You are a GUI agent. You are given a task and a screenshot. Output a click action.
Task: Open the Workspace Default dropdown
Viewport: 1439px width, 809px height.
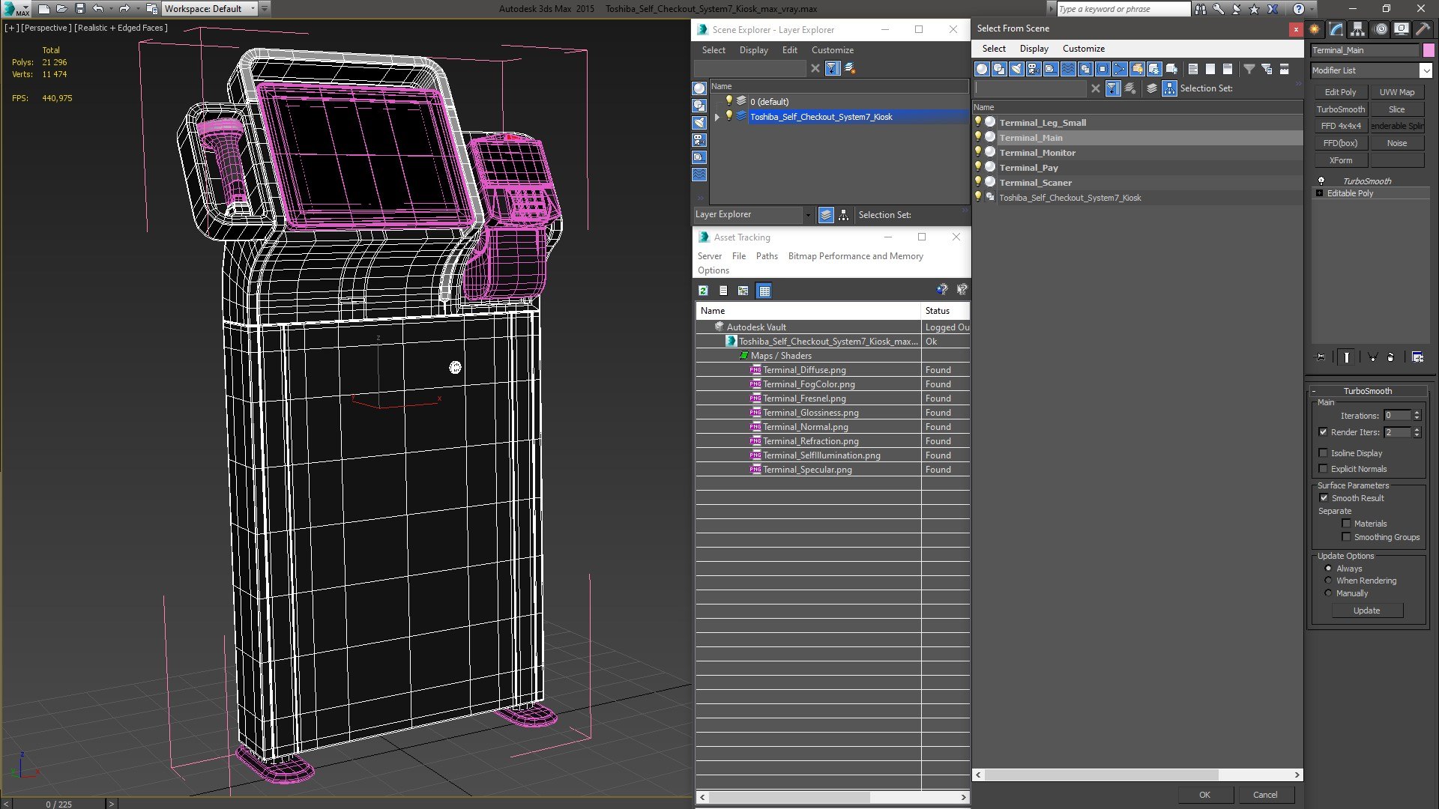click(x=253, y=9)
